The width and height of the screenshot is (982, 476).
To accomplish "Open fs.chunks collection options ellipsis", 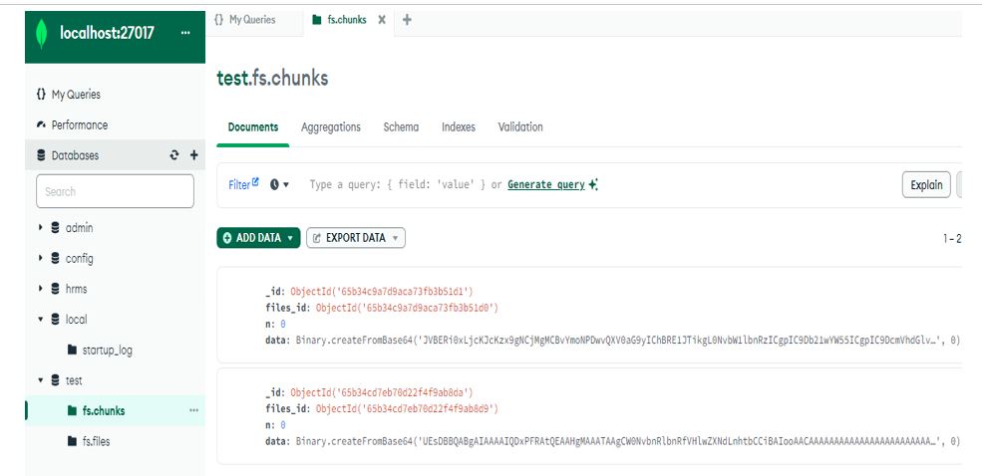I will pos(193,410).
